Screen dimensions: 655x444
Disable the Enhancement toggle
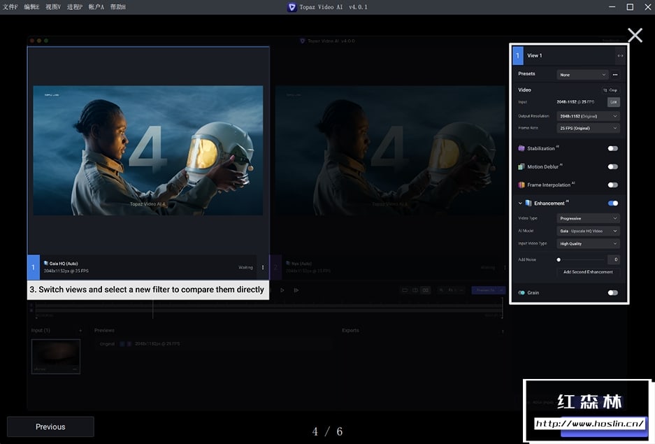(612, 203)
